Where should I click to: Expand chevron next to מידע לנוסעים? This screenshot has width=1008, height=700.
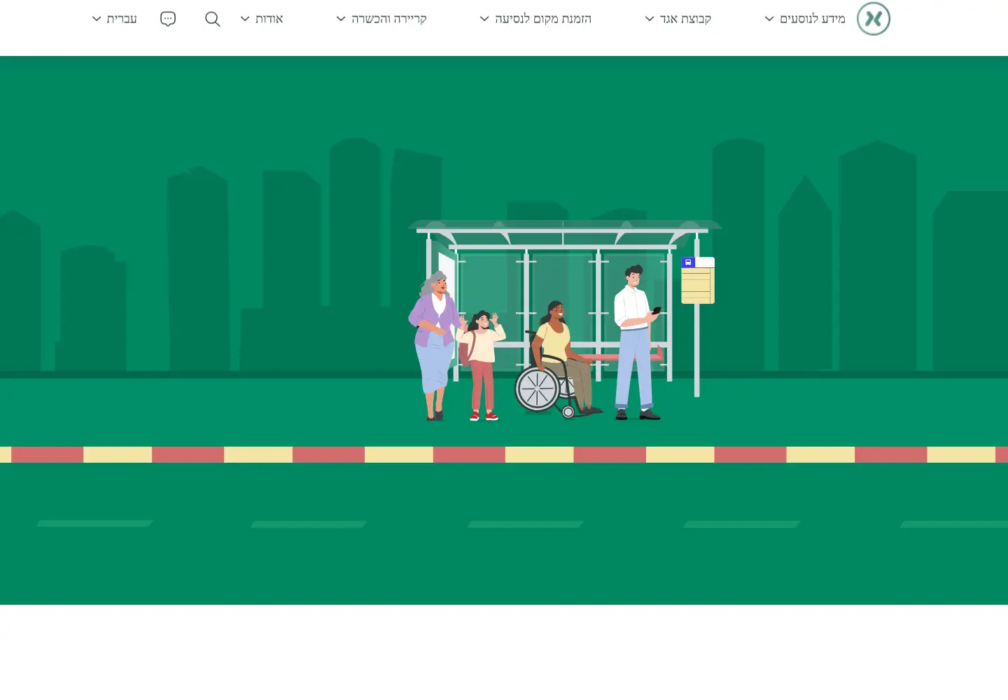(x=769, y=19)
